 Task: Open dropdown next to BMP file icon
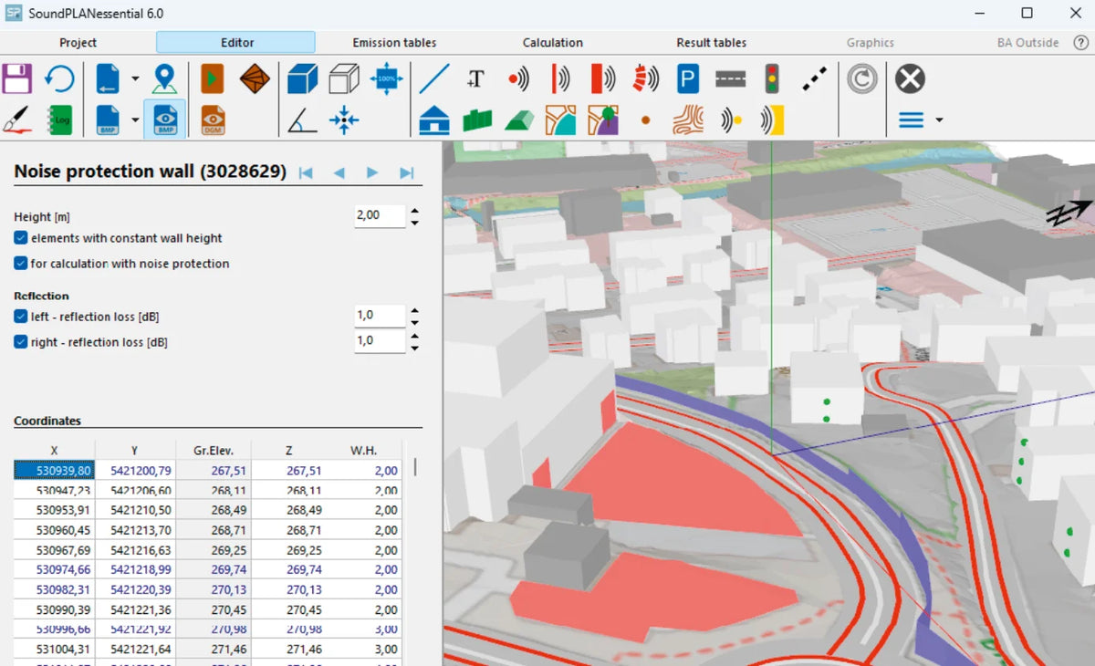coord(135,120)
